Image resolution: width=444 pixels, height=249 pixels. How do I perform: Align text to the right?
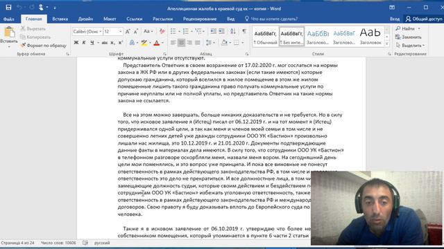[189, 43]
